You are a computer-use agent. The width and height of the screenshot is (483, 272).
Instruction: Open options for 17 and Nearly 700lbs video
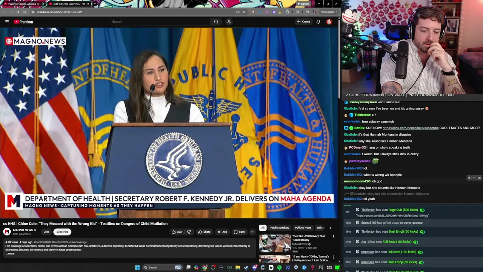pos(333,257)
